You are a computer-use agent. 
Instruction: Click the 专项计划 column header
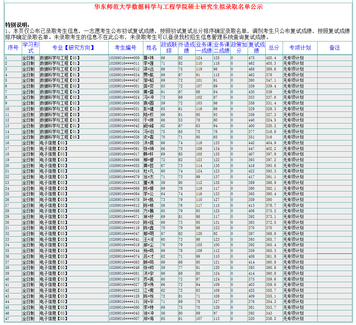300,48
